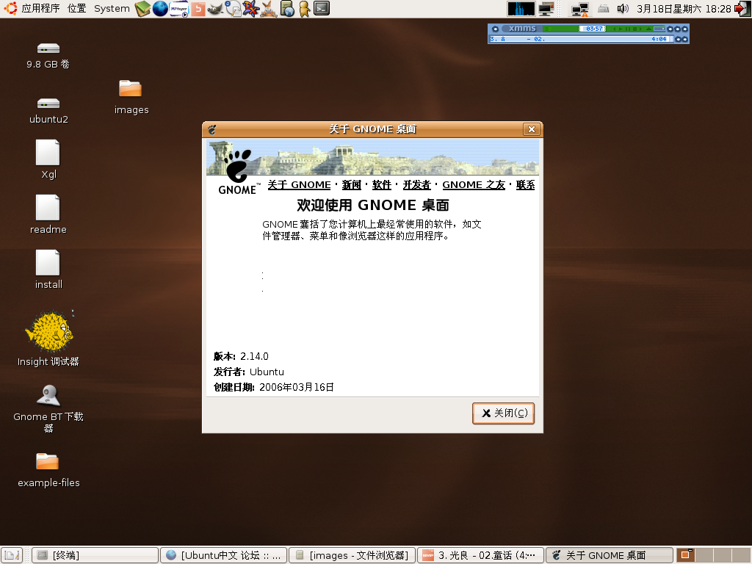Open the xmms menu button left of title
The image size is (752, 564).
point(496,29)
